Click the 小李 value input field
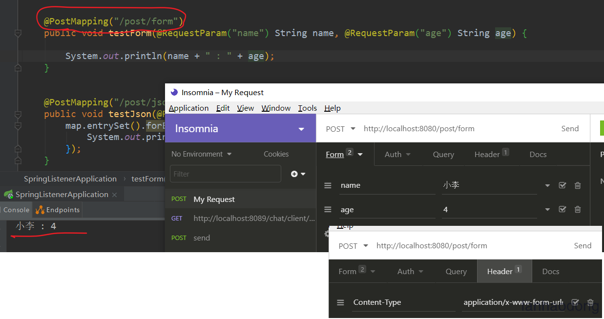This screenshot has width=604, height=319. coord(489,185)
